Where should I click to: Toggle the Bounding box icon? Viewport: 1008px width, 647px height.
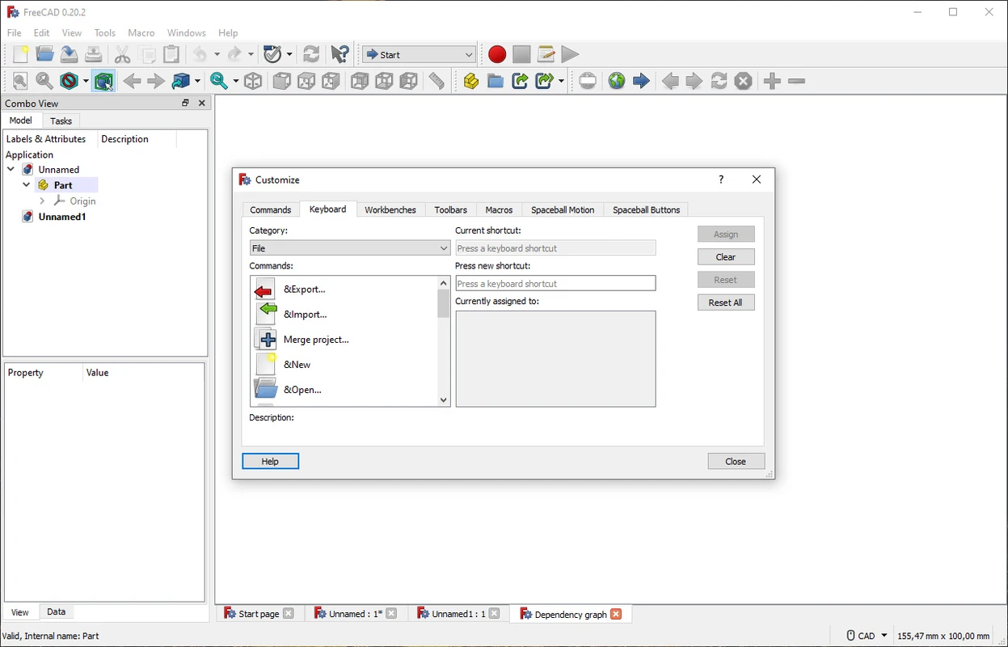click(103, 81)
